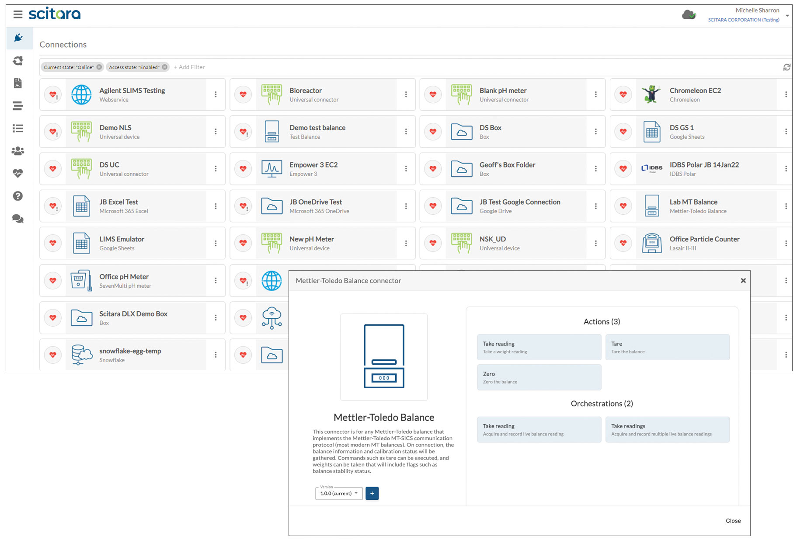
Task: Click the Scitara logo
Action: pos(55,14)
